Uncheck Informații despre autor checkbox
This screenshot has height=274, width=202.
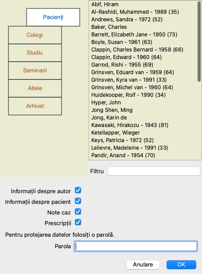[x=78, y=191]
